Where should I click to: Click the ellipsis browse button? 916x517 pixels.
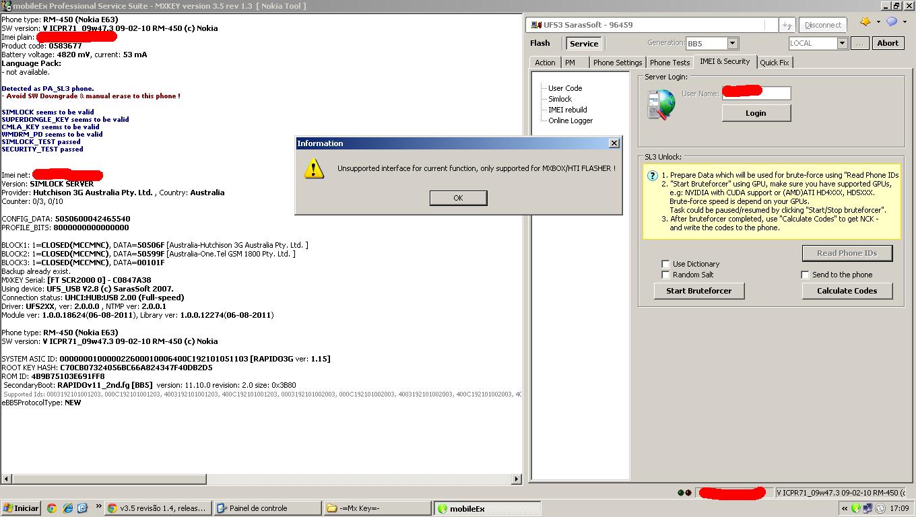pyautogui.click(x=859, y=43)
